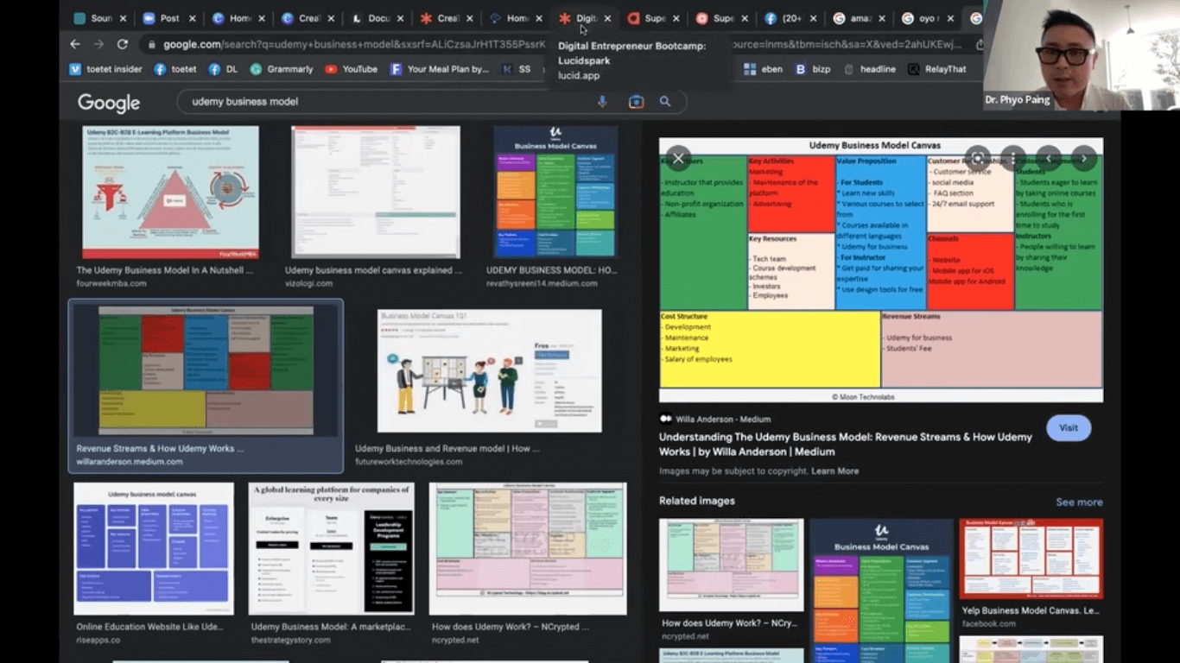Go back with browser back arrow
This screenshot has width=1180, height=663.
click(75, 44)
